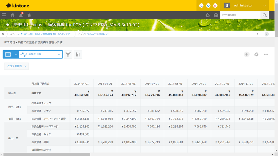The width and height of the screenshot is (278, 156).
Task: Open help question mark icon
Action: click(x=216, y=15)
